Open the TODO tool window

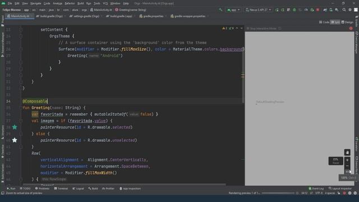pos(25,189)
